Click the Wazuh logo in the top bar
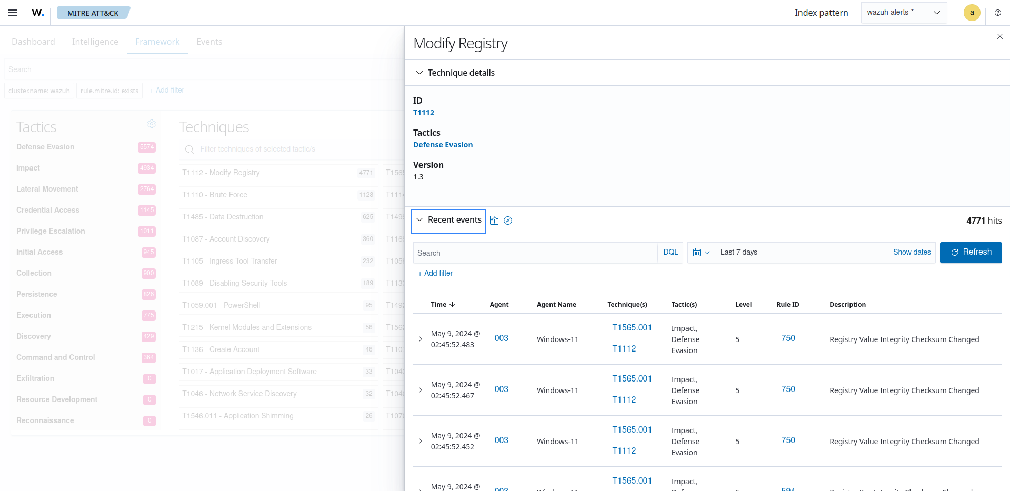The image size is (1010, 491). point(37,13)
